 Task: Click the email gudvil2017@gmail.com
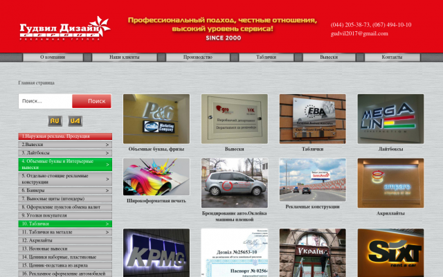[x=359, y=34]
